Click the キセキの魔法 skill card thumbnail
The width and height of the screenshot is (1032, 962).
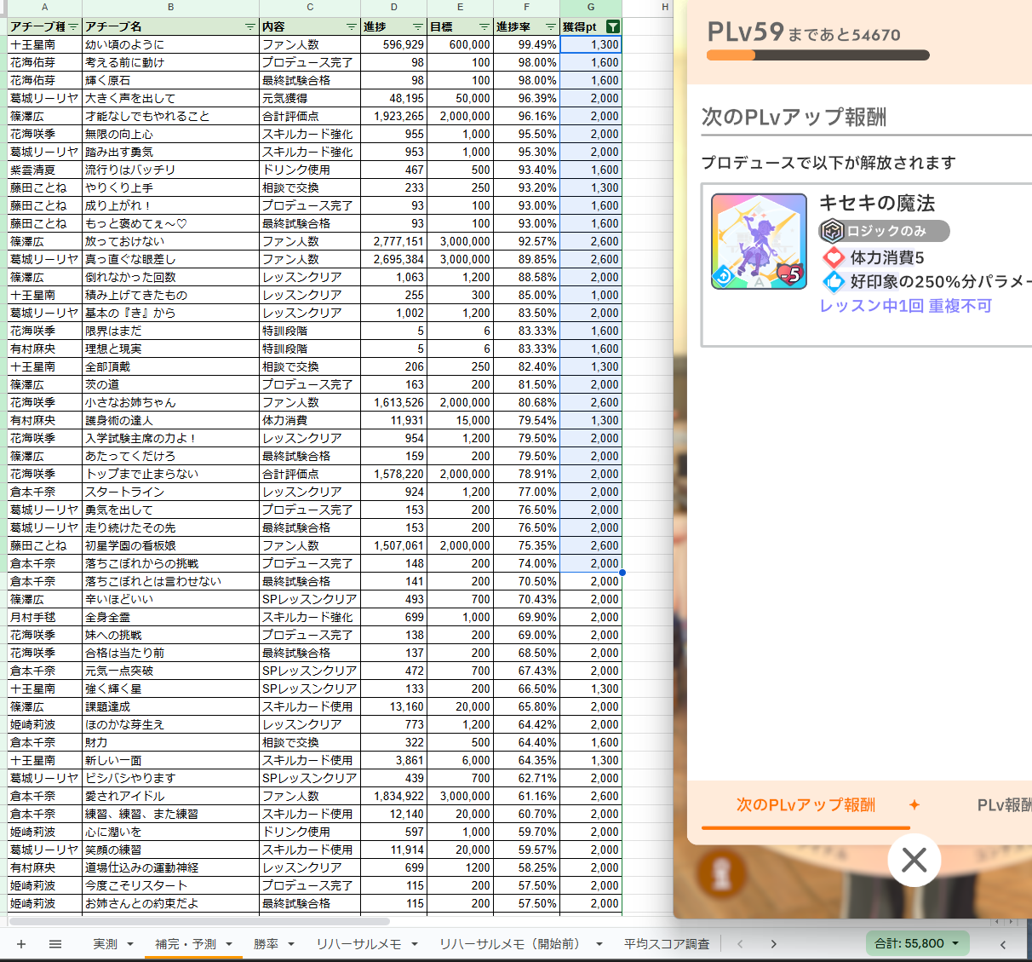tap(759, 242)
